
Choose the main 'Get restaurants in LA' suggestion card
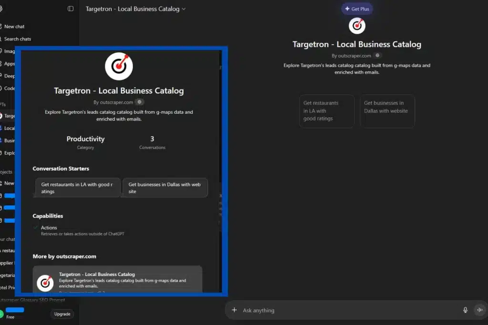pyautogui.click(x=327, y=111)
